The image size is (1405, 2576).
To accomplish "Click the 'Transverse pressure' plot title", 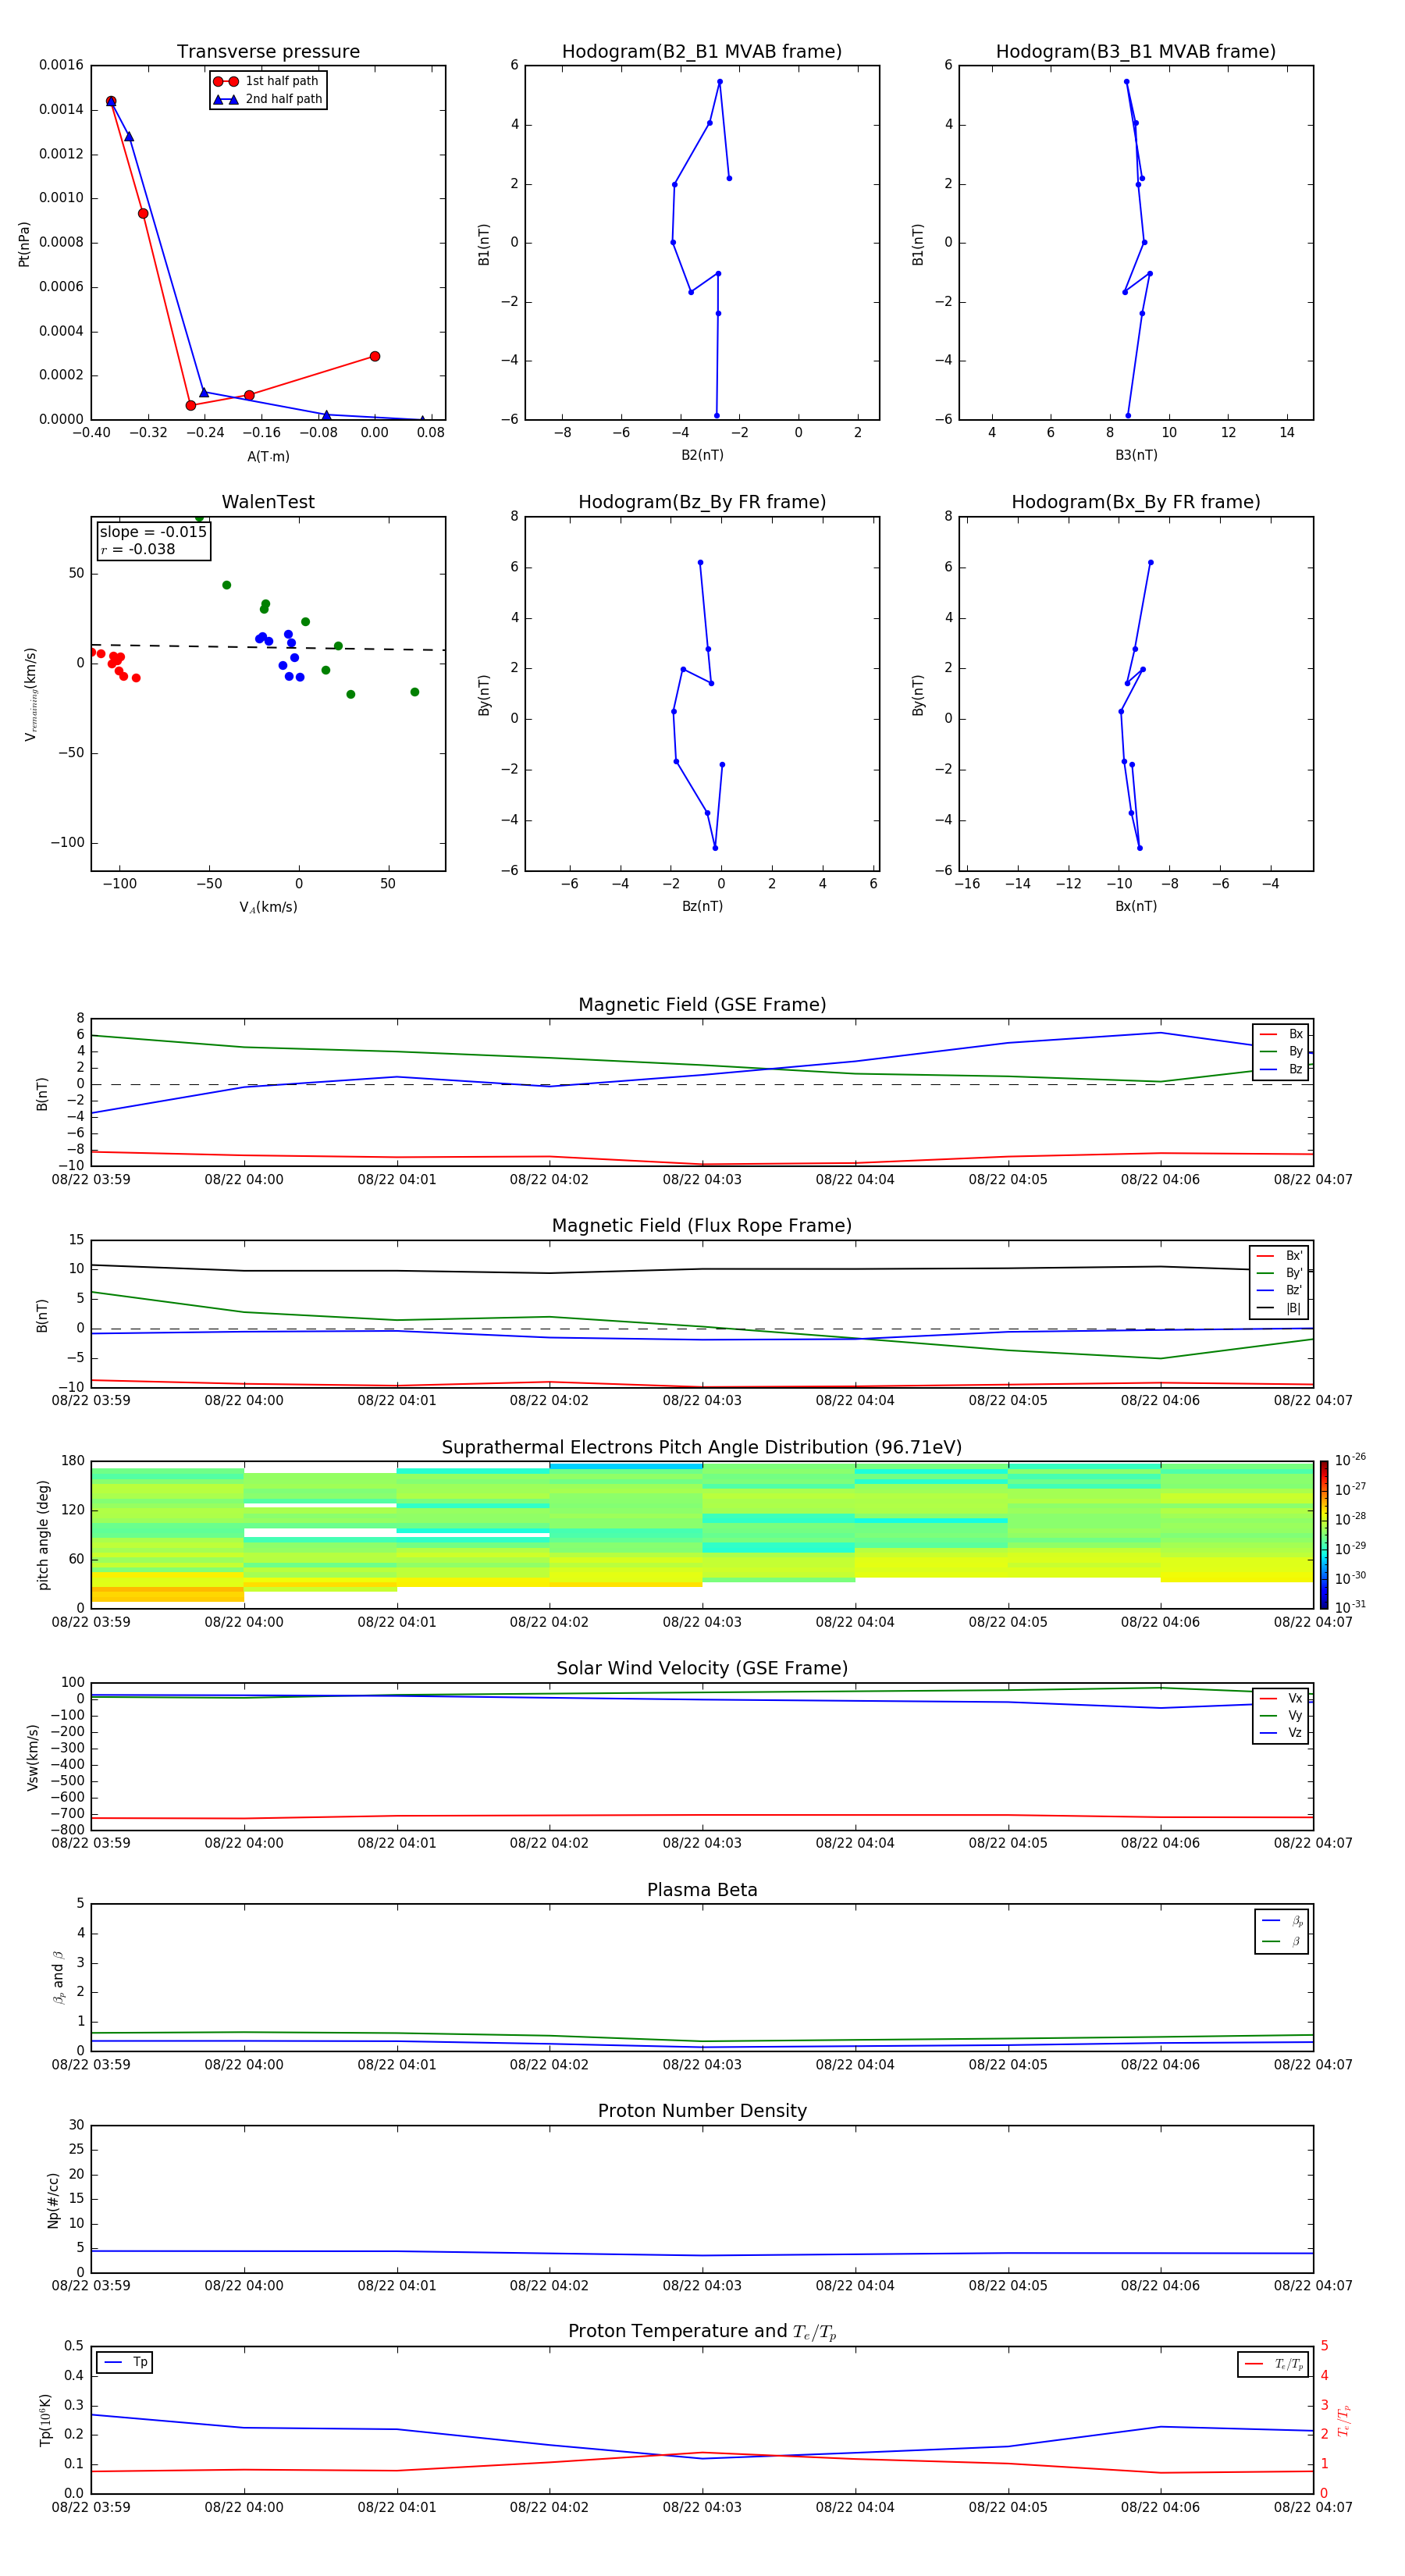I will 268,51.
